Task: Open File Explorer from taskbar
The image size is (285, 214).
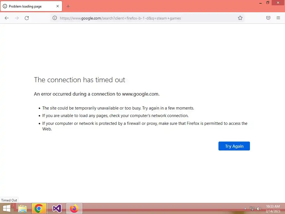Action: [23, 208]
